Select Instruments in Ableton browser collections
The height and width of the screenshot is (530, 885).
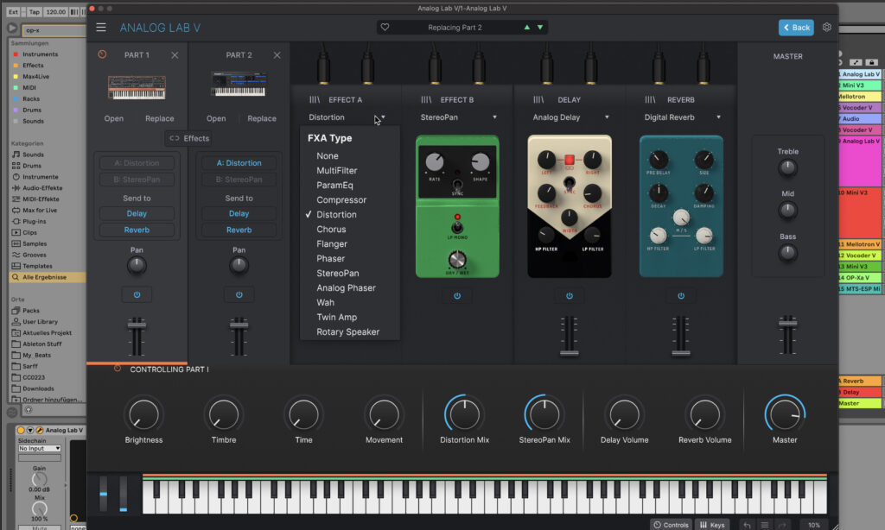click(40, 54)
